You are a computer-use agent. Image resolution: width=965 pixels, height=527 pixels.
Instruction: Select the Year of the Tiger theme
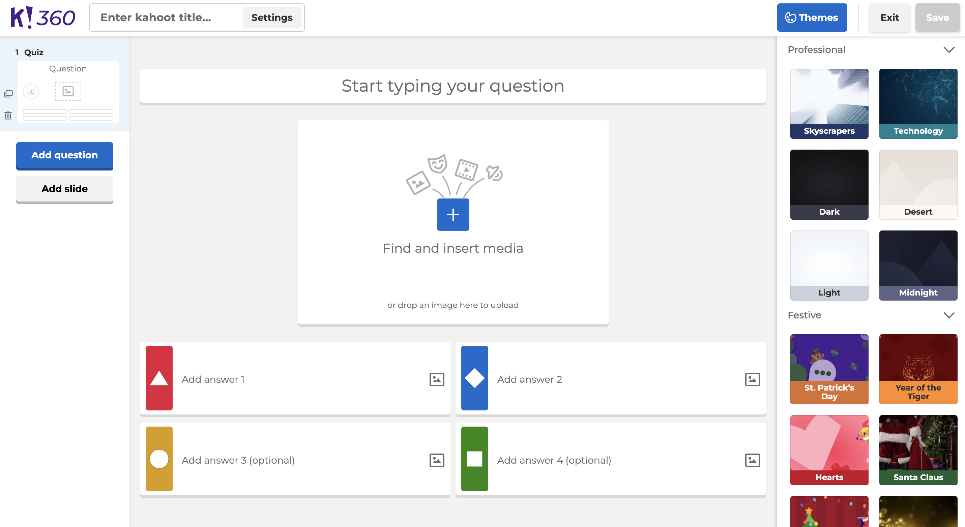tap(918, 369)
